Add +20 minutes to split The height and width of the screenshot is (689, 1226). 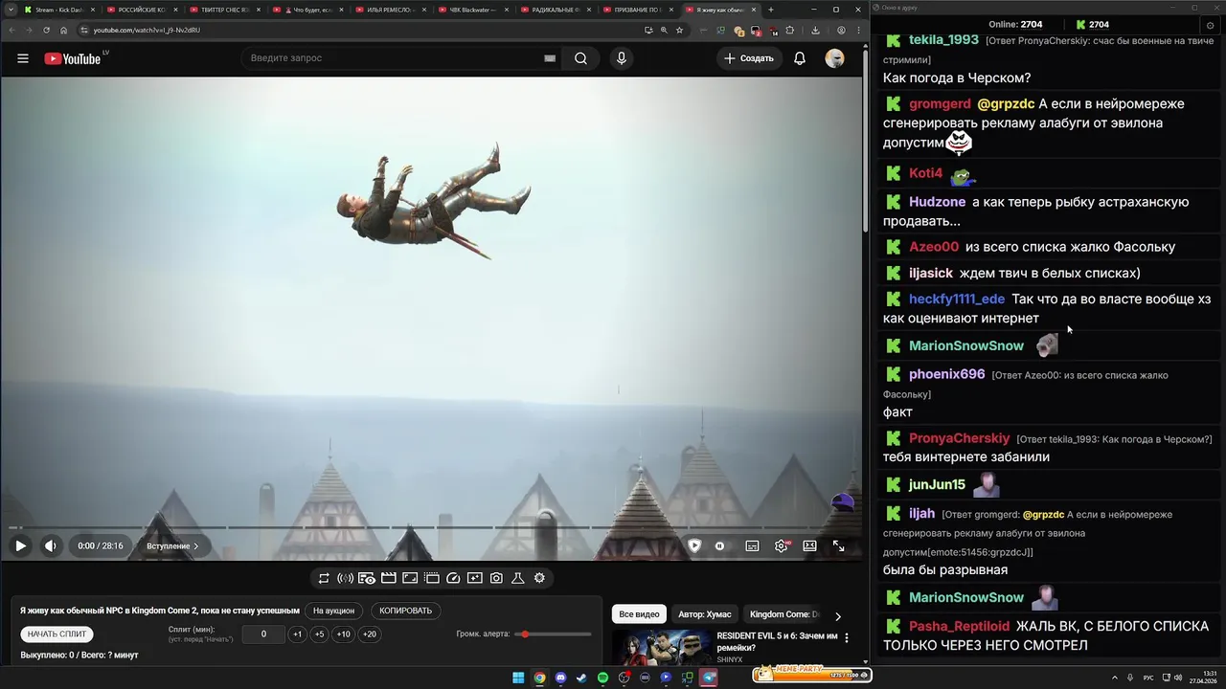click(369, 633)
